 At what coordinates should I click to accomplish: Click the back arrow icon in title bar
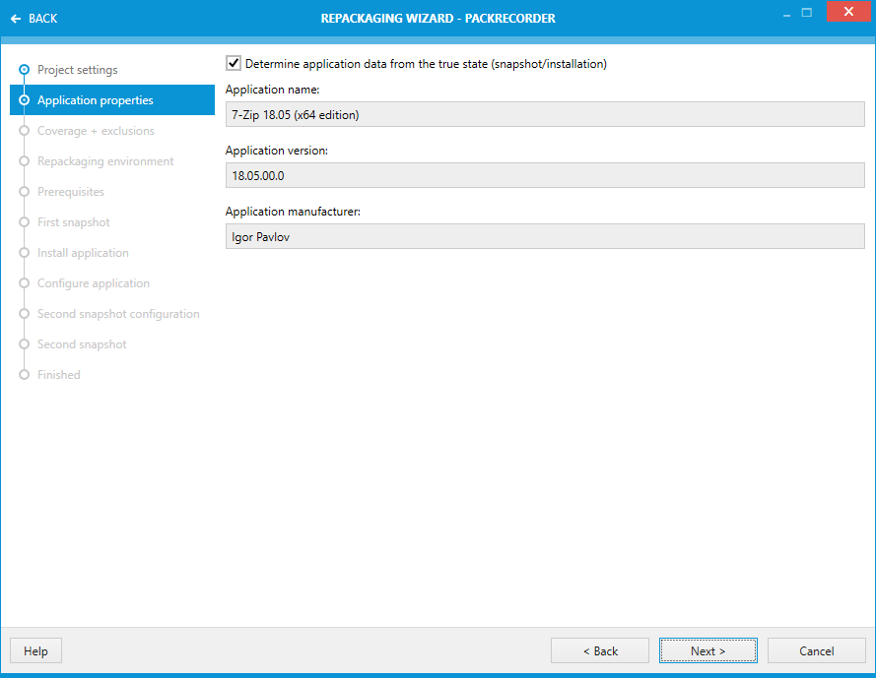[x=15, y=19]
